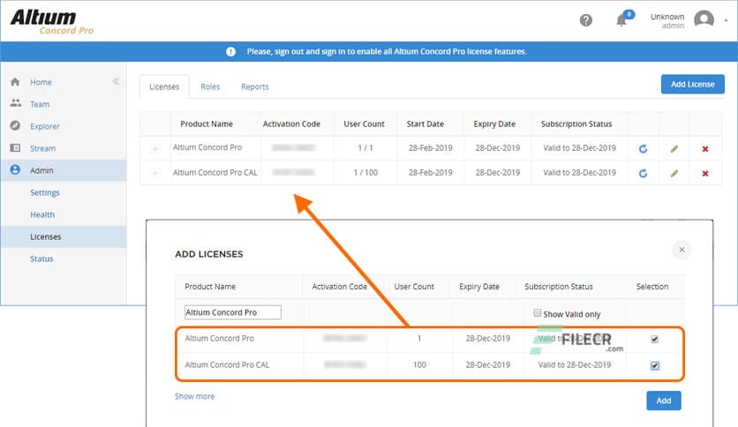
Task: Click the Product Name filter input field
Action: click(232, 312)
